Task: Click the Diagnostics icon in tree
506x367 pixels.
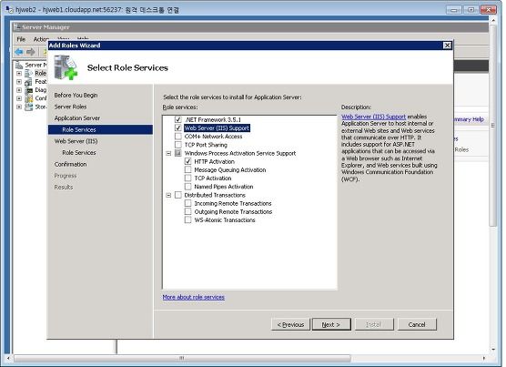Action: (x=29, y=90)
